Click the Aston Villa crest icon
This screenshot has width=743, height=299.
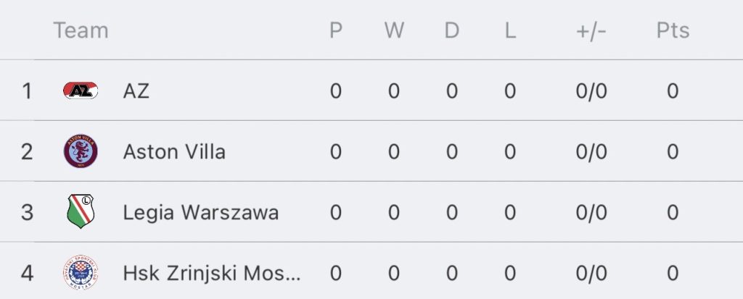pyautogui.click(x=81, y=152)
